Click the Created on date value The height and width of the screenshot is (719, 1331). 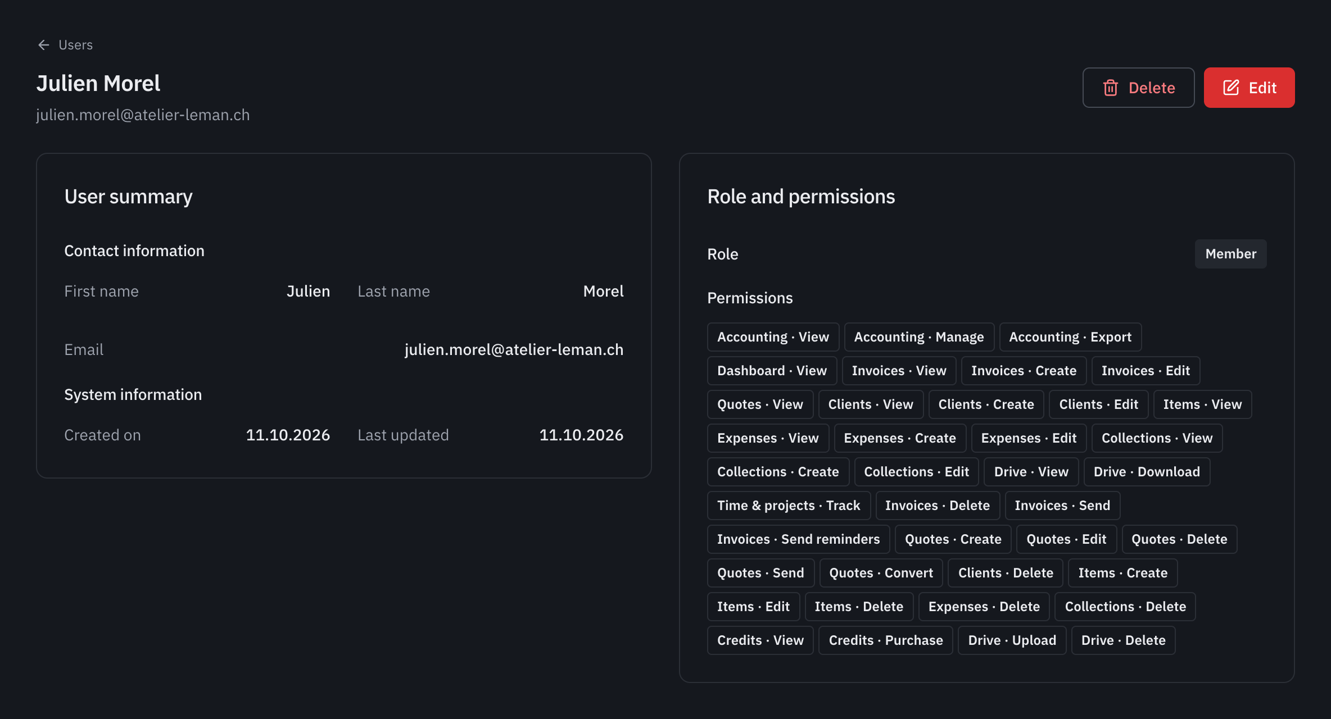click(288, 435)
